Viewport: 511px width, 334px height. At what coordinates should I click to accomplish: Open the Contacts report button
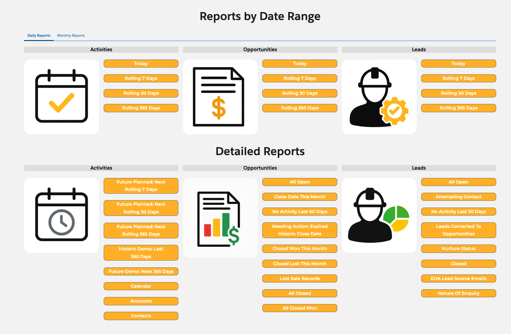click(141, 316)
